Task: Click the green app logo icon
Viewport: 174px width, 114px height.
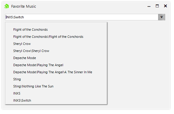Action: (x=6, y=6)
